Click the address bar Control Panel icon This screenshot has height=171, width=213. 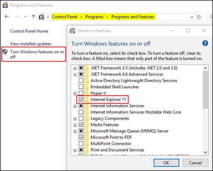click(x=42, y=17)
